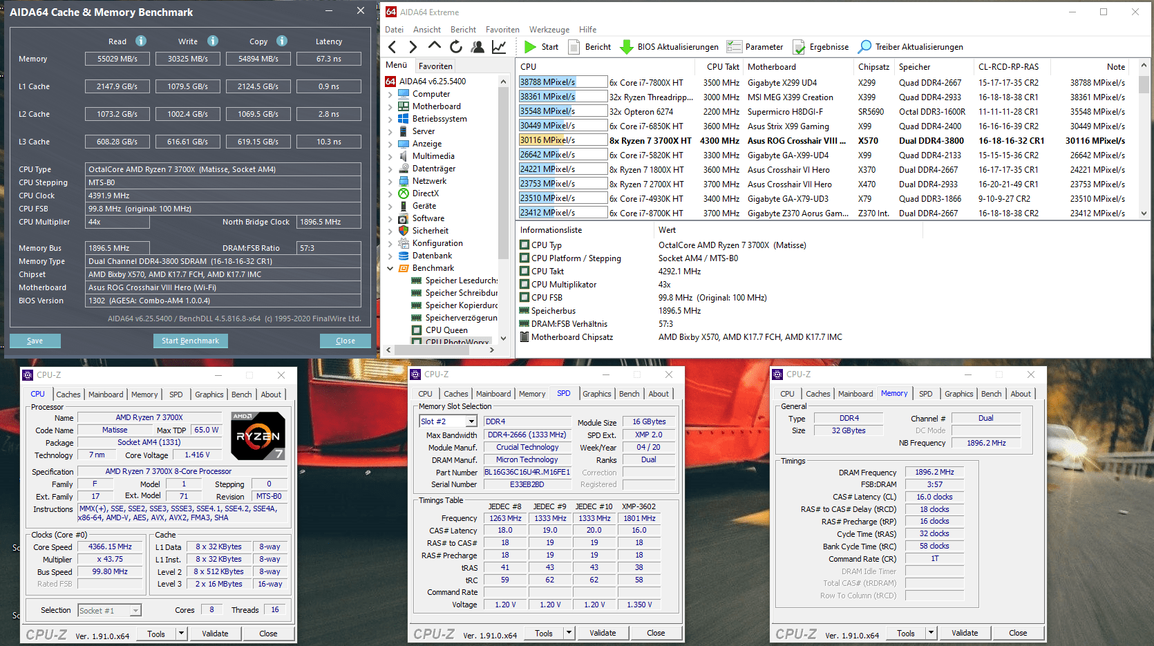
Task: Open Mainboard tab in CPU-Z Memory window
Action: 855,394
